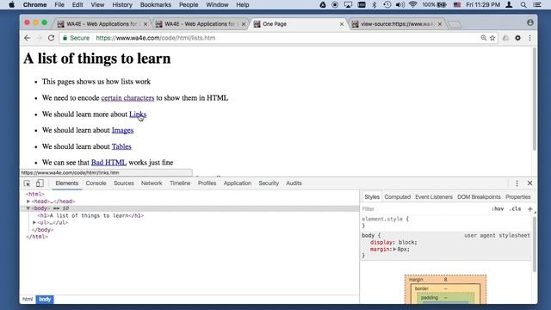Follow the Images link
Viewport: 551px width, 310px height.
122,130
